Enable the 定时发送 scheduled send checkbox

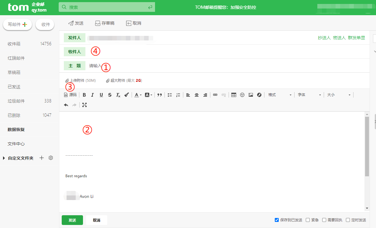[x=348, y=220]
